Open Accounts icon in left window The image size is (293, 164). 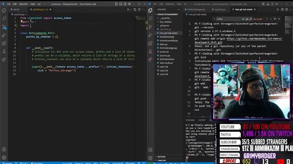4,149
